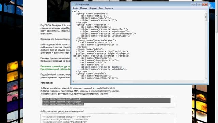The height and width of the screenshot is (123, 218).
Task: Click the highlighted 'resource.login' line in the page code box
Action: click(x=62, y=102)
